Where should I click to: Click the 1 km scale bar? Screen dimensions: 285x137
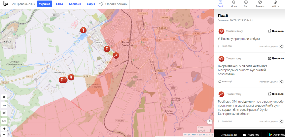[204, 127]
